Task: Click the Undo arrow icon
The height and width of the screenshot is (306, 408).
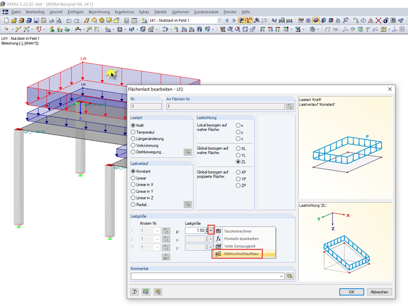Action: (69, 20)
